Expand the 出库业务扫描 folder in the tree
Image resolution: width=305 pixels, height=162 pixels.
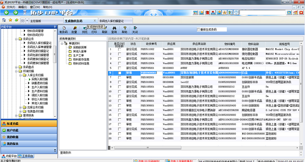pos(21,107)
